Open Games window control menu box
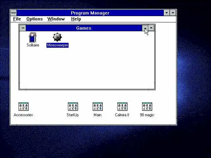This screenshot has height=158, width=211. (23, 28)
